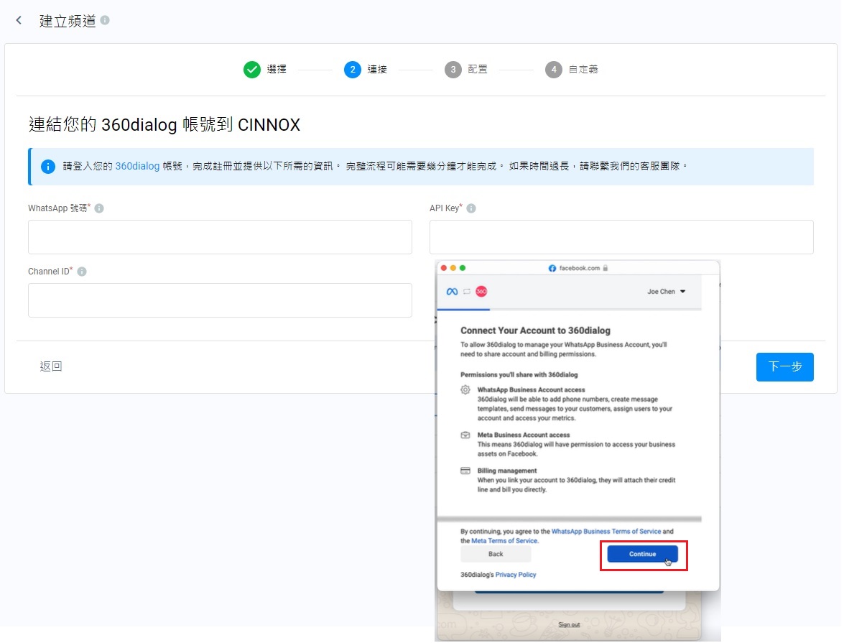Open the info icon beside Channel ID
This screenshot has height=643, width=844.
[82, 272]
